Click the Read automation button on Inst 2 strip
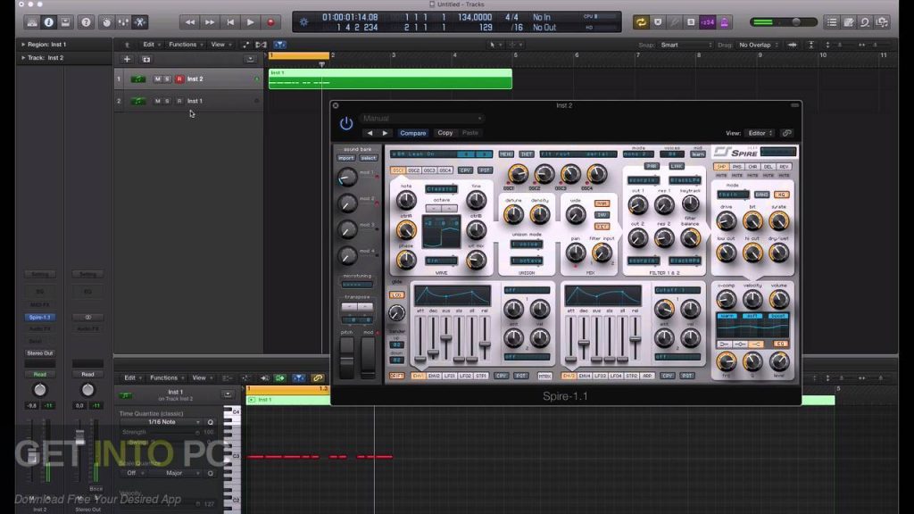914x514 pixels. (x=39, y=374)
